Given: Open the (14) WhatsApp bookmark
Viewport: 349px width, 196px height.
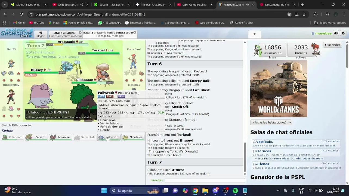Looking at the screenshot, I should click(x=110, y=23).
